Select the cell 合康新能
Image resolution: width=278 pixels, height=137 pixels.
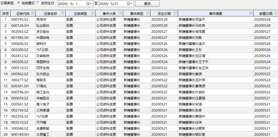50,128
